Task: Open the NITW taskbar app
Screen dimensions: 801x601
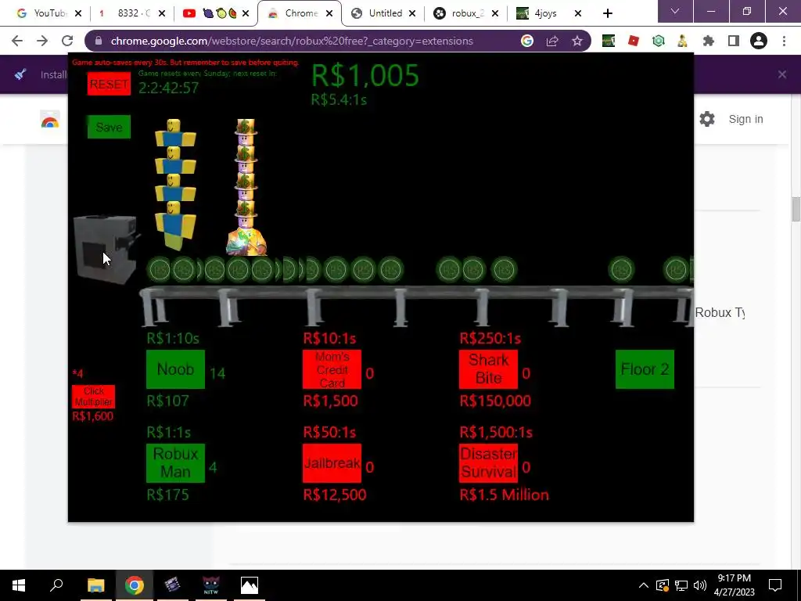Action: tap(211, 585)
